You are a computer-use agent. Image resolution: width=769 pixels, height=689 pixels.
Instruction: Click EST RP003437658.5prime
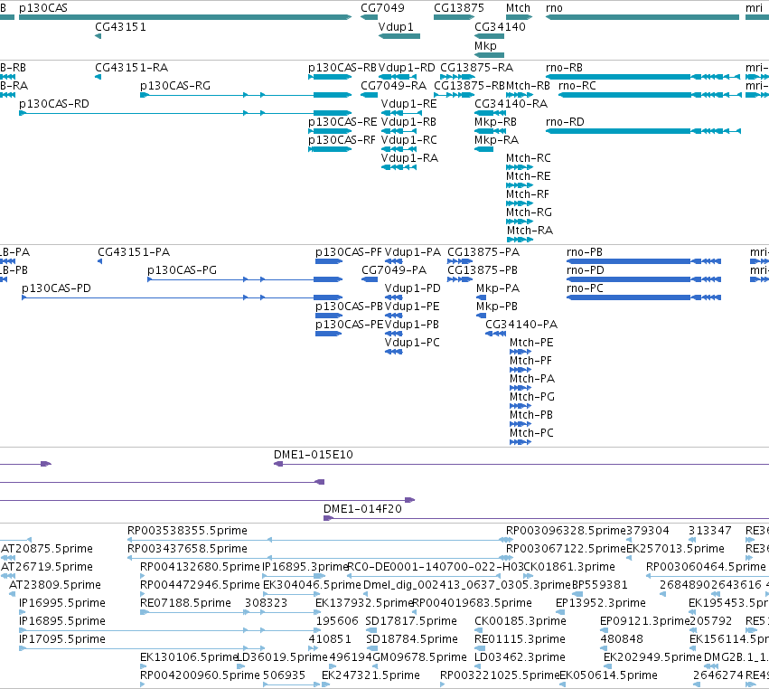pyautogui.click(x=187, y=549)
